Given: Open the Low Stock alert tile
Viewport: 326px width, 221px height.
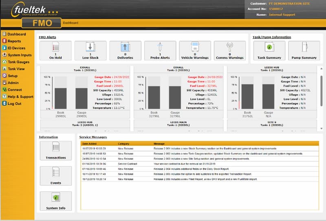Looking at the screenshot, I should (90, 48).
